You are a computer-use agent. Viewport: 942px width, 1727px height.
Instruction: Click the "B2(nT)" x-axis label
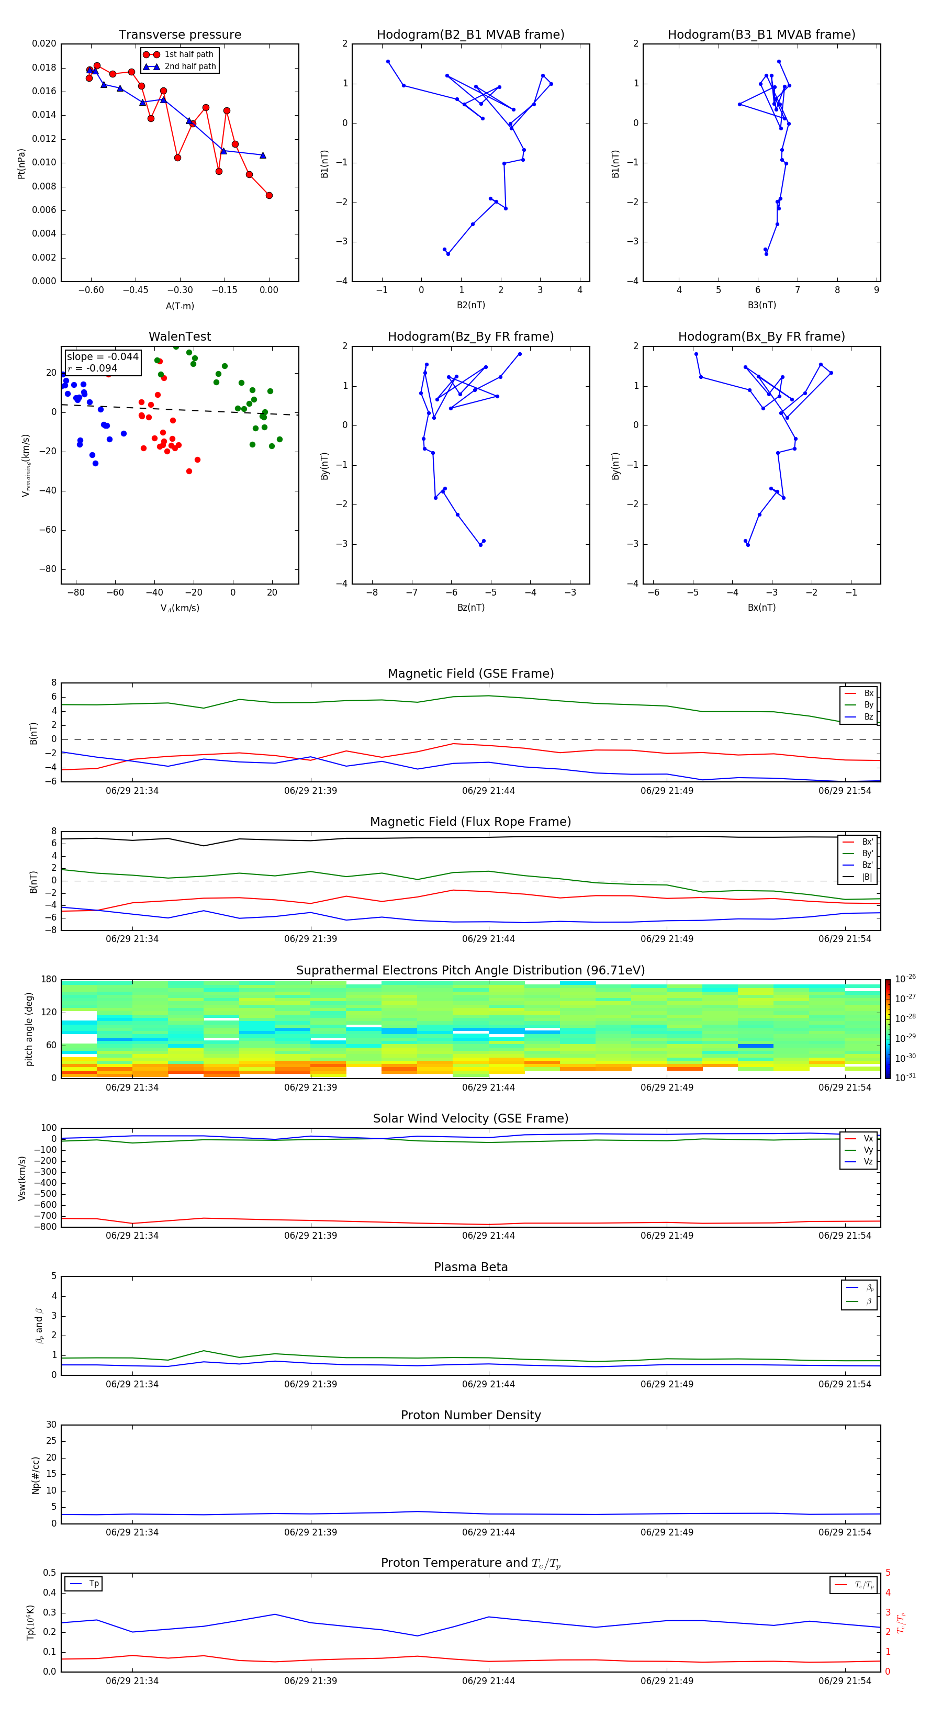(470, 305)
